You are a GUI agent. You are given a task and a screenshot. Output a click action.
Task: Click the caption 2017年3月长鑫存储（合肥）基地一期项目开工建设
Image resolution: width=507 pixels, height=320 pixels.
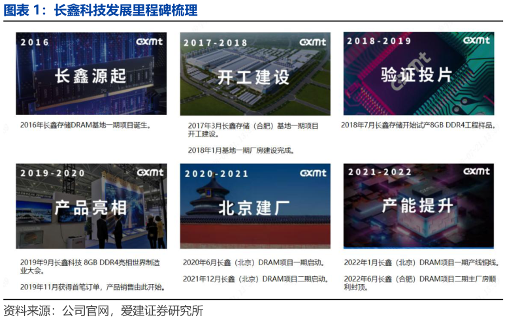click(x=253, y=129)
